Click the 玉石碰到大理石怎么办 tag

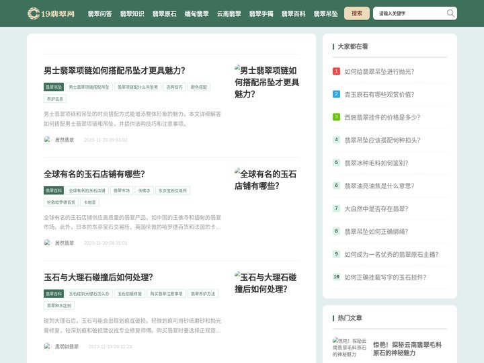[89, 294]
